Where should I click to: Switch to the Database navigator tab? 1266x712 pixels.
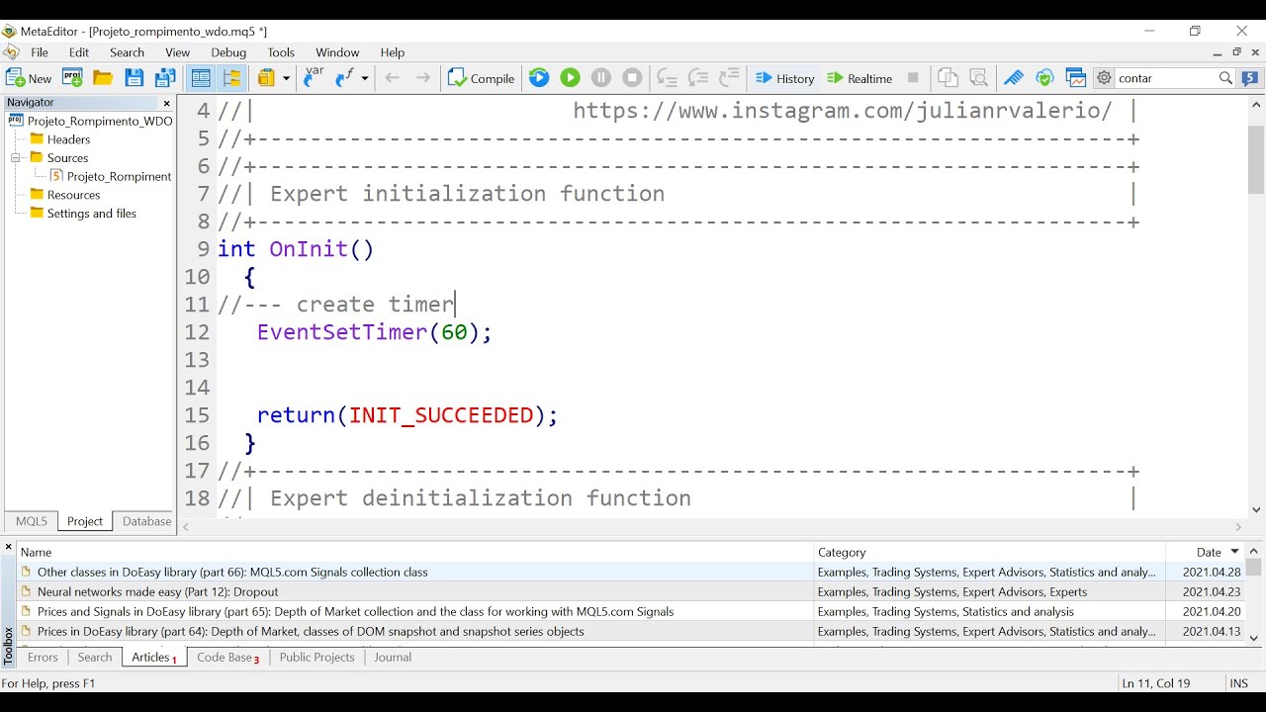146,521
